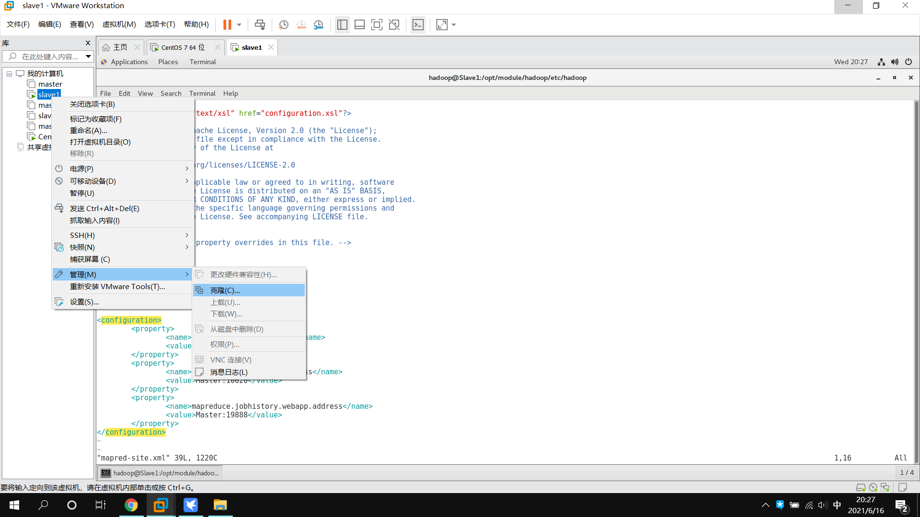Viewport: 920px width, 517px height.
Task: Close the 库 library panel
Action: coord(88,43)
